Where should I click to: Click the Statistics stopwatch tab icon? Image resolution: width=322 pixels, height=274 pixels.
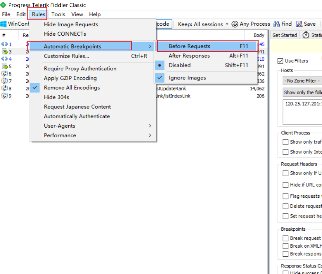pyautogui.click(x=306, y=35)
